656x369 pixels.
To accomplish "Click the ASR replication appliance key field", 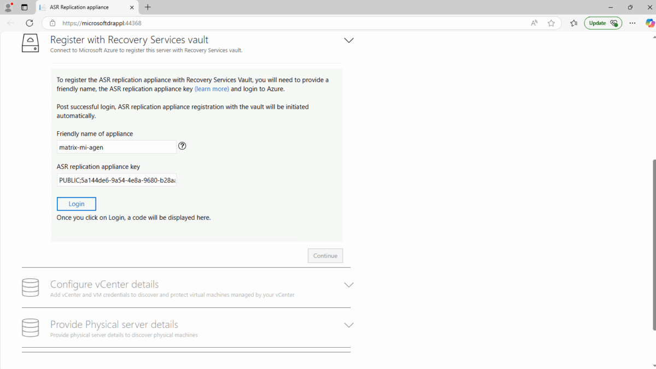I will click(116, 180).
